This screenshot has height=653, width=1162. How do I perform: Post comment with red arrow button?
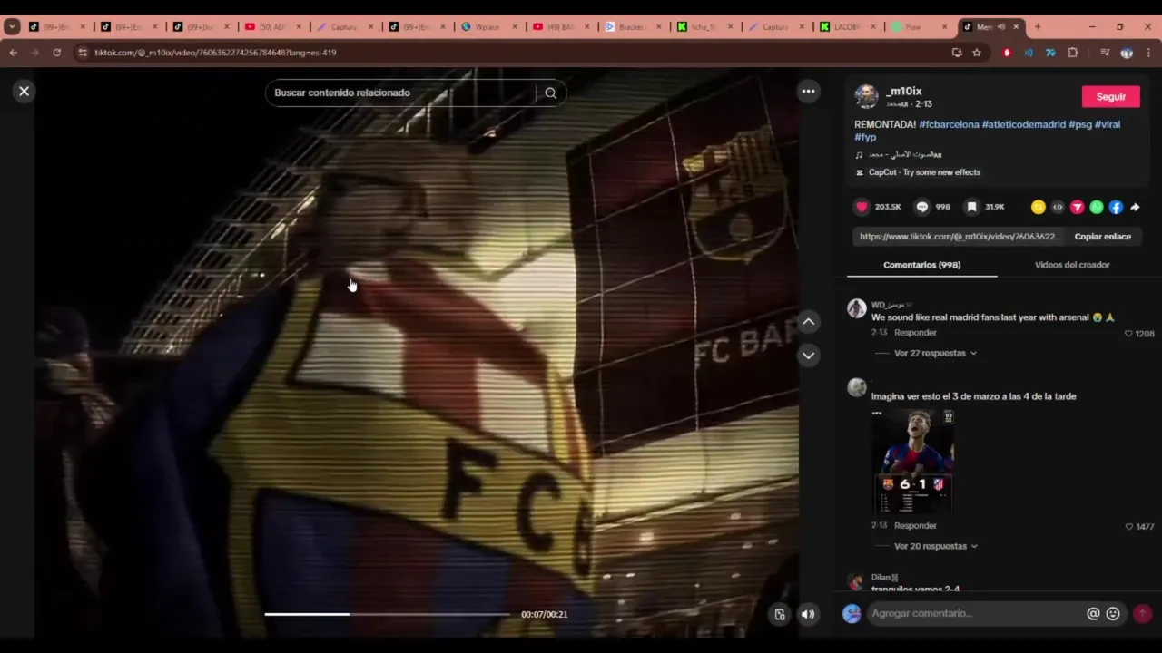(x=1142, y=614)
